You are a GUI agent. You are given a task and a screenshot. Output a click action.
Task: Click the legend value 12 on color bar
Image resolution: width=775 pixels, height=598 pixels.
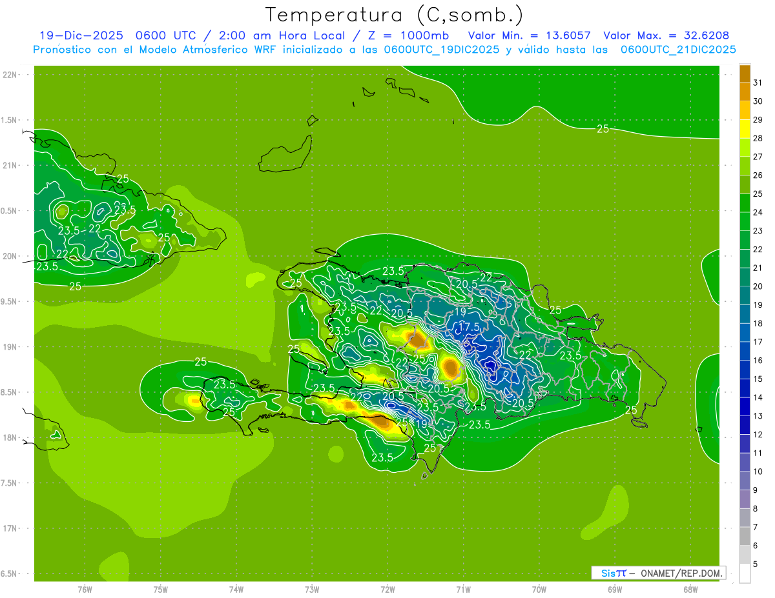coord(758,434)
